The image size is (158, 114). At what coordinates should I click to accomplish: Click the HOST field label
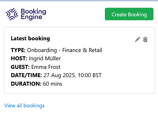click(19, 58)
